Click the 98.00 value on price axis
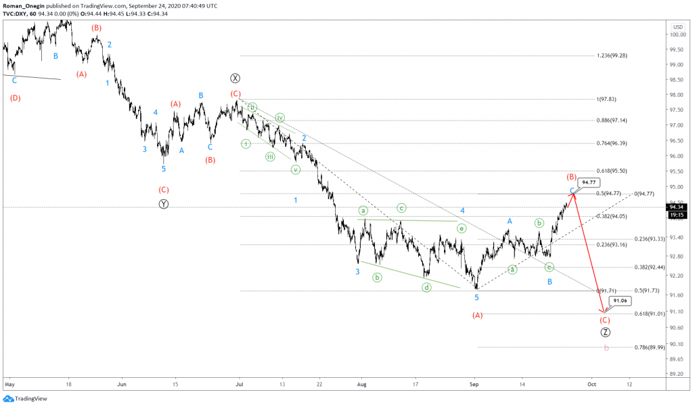 pyautogui.click(x=677, y=95)
